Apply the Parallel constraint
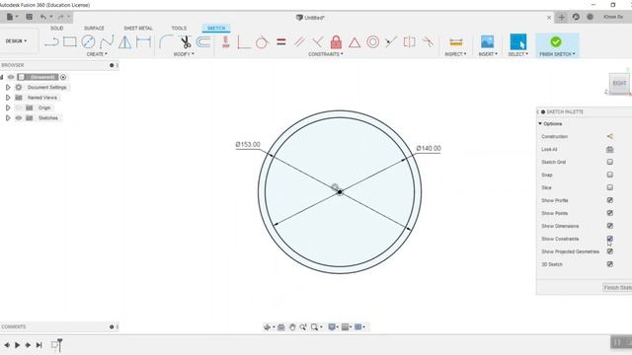Viewport: 632px width, 355px height. tap(299, 41)
